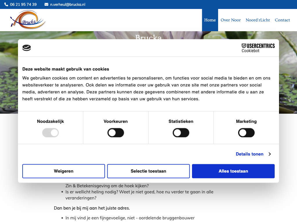Enable Marketing cookies toggle
Image resolution: width=297 pixels, height=222 pixels.
click(x=246, y=133)
